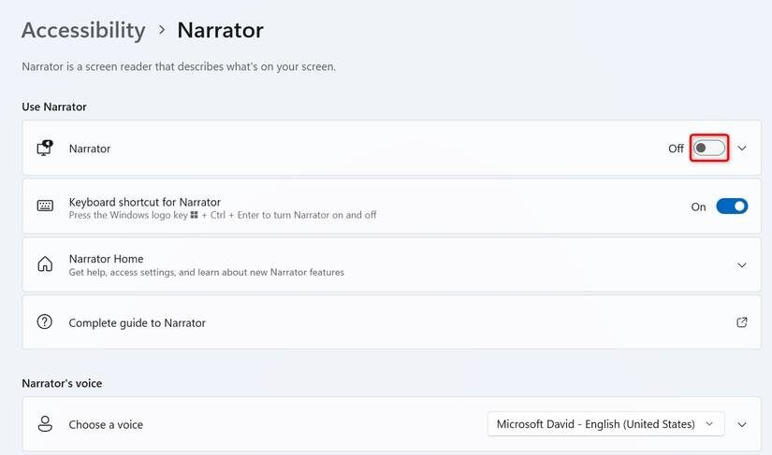The width and height of the screenshot is (772, 455).
Task: Click the Keyboard shortcut for Narrator label
Action: point(145,202)
